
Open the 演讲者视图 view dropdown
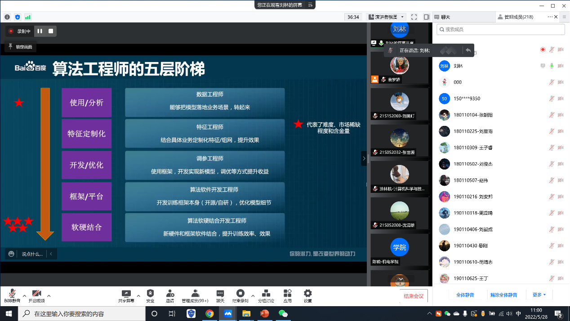pos(386,17)
